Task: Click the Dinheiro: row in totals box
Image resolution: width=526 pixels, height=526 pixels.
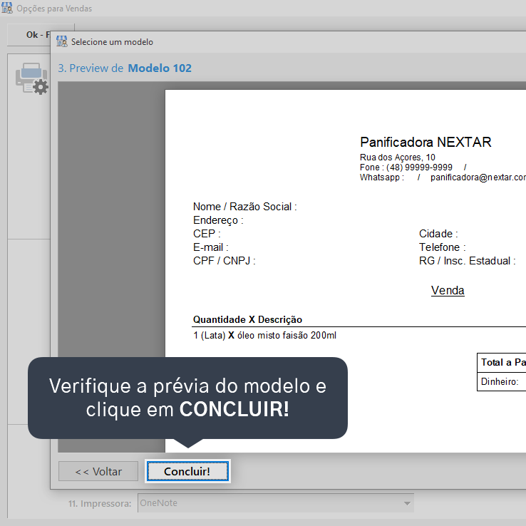Action: pyautogui.click(x=501, y=381)
